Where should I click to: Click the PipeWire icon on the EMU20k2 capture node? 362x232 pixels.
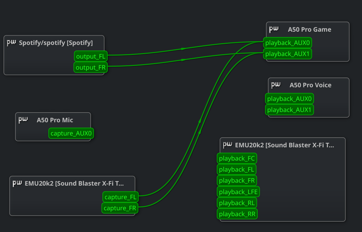click(17, 183)
